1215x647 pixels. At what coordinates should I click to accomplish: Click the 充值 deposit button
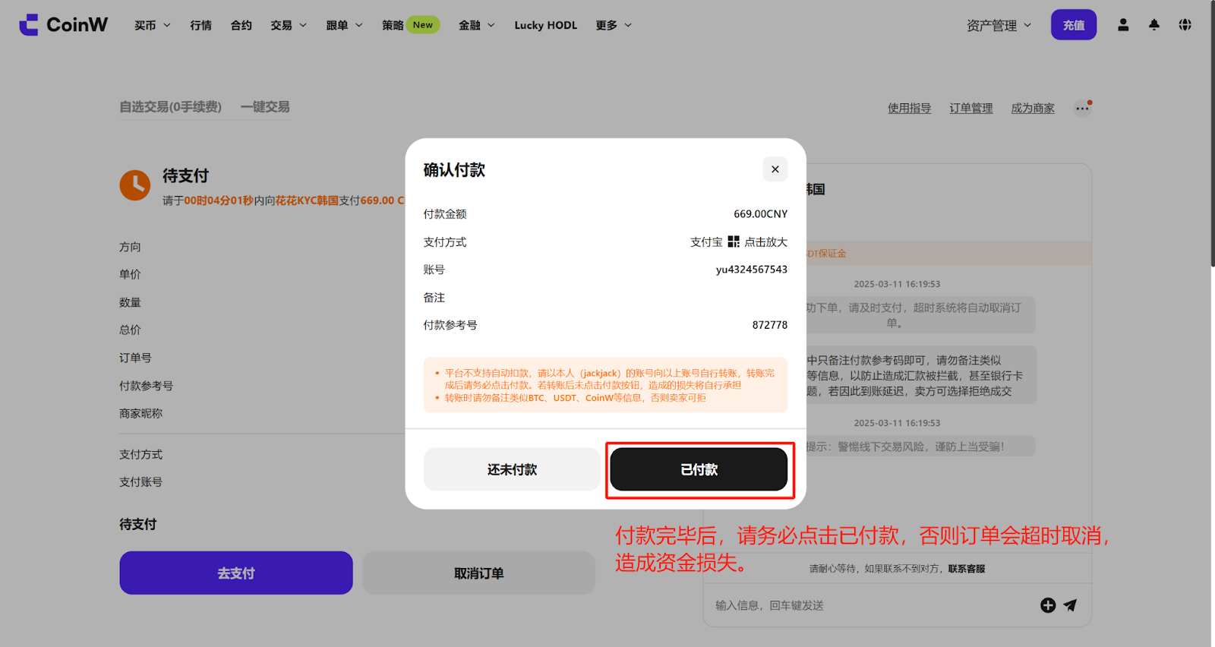(x=1074, y=25)
